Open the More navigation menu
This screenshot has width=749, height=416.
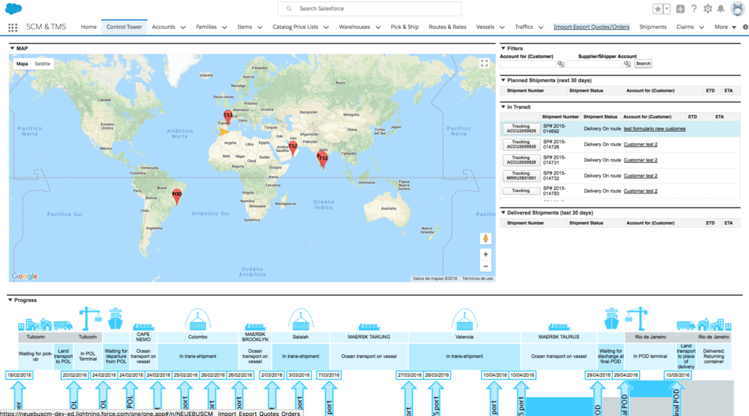pyautogui.click(x=725, y=27)
